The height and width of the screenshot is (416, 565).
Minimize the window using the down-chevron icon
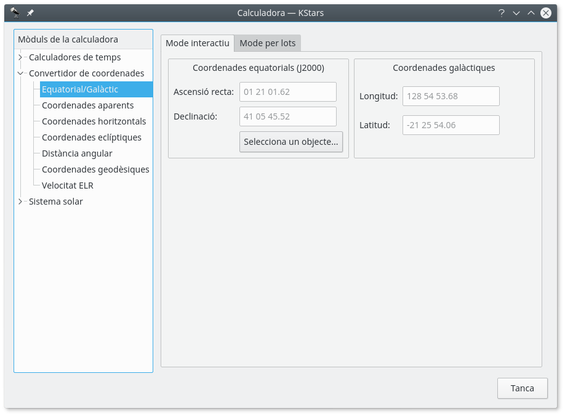tap(516, 13)
